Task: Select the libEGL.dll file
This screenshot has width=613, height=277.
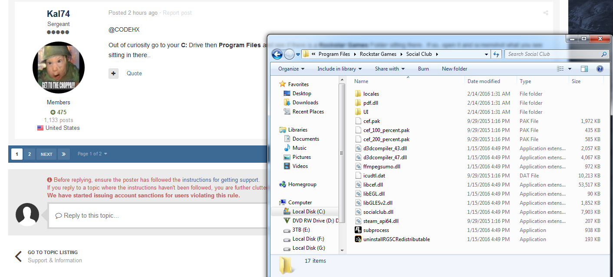Action: point(374,194)
